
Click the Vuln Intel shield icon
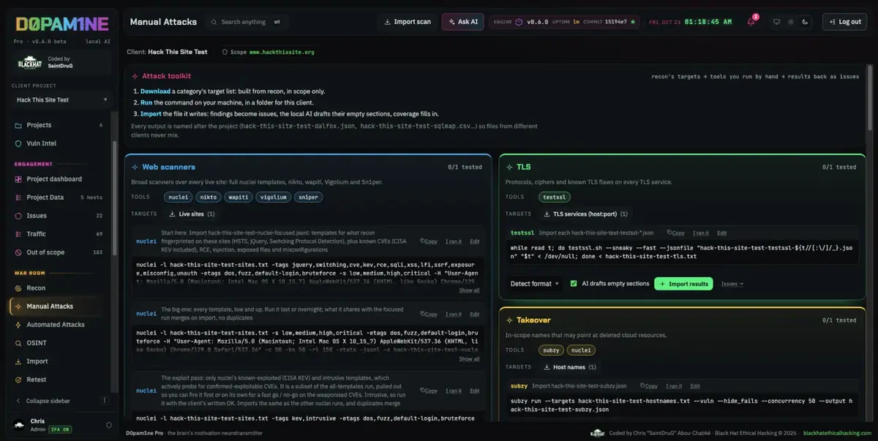click(x=18, y=143)
